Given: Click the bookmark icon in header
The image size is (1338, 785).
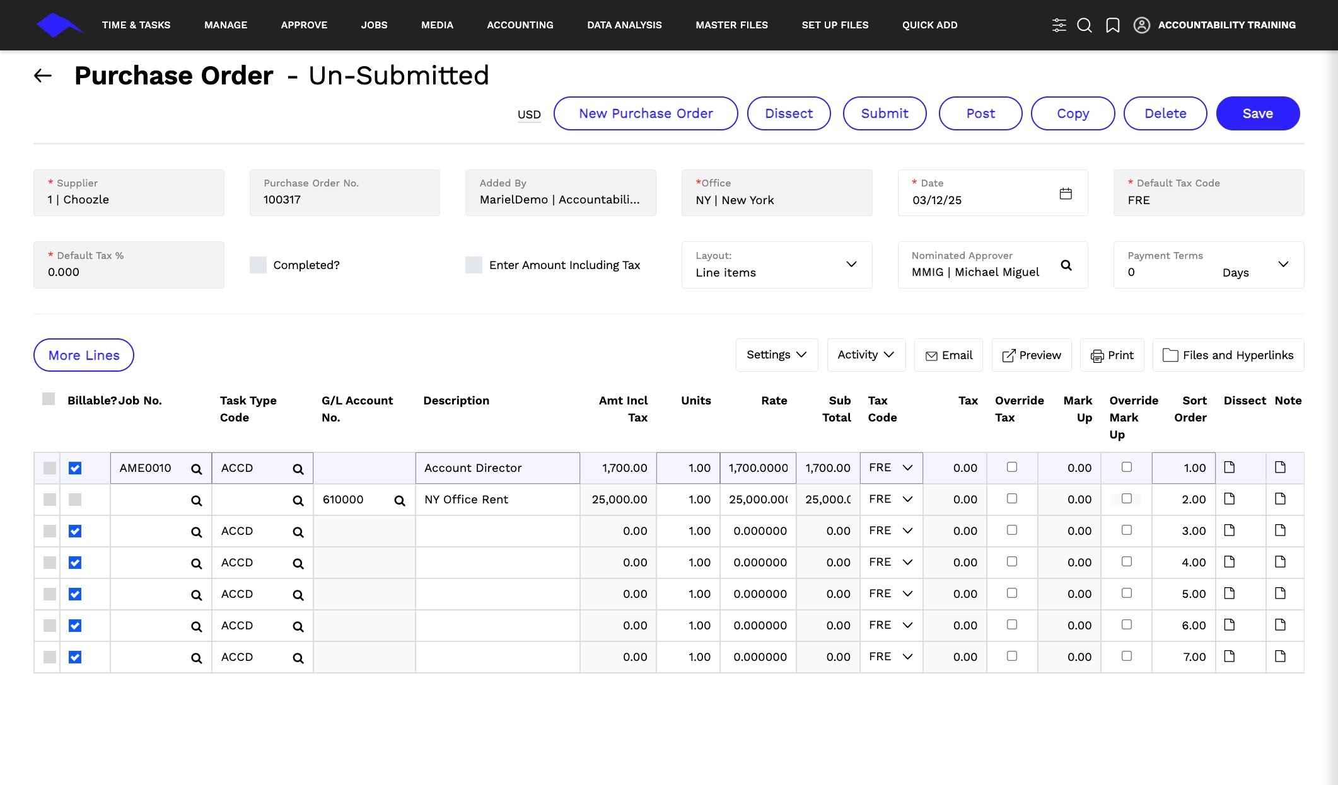Looking at the screenshot, I should [x=1113, y=25].
